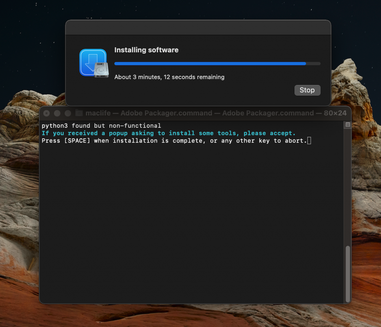Click the Stop button in the installer dialog
Viewport: 381px width, 327px height.
pyautogui.click(x=307, y=90)
